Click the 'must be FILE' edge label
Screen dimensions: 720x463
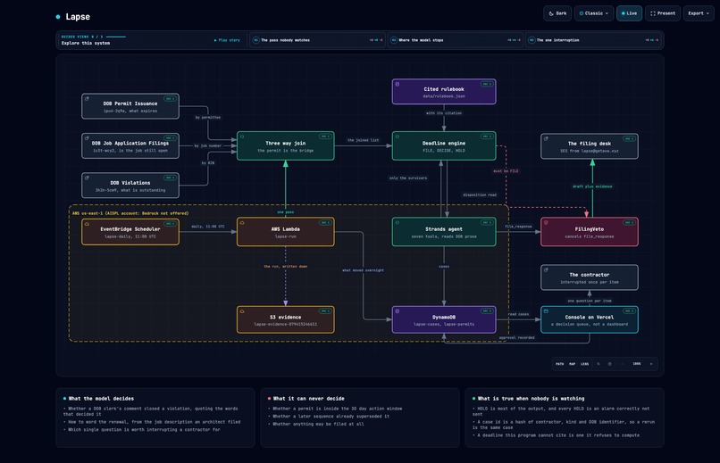(506, 171)
